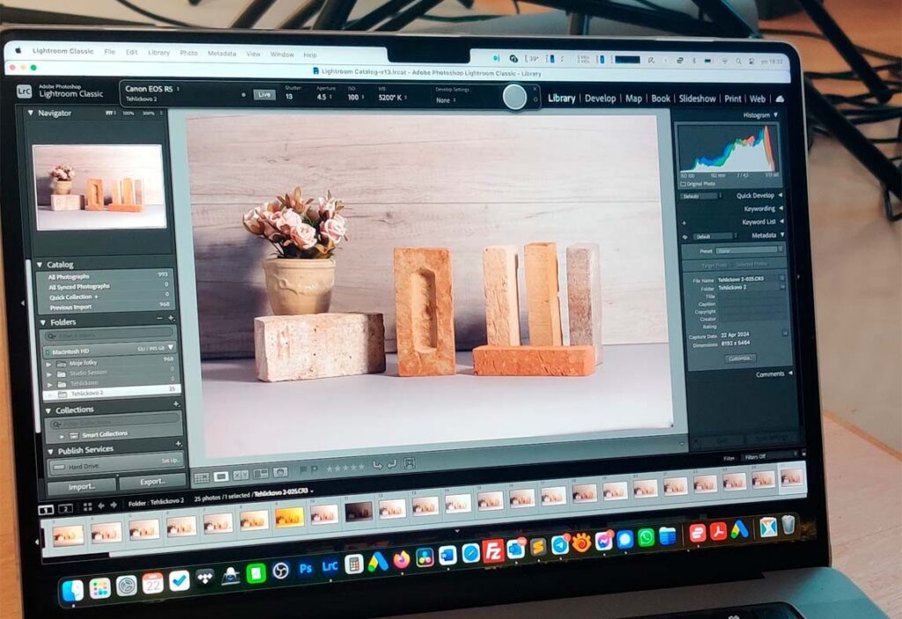Open FileZilla from the Dock
Screen dimensions: 902x619
pos(493,550)
